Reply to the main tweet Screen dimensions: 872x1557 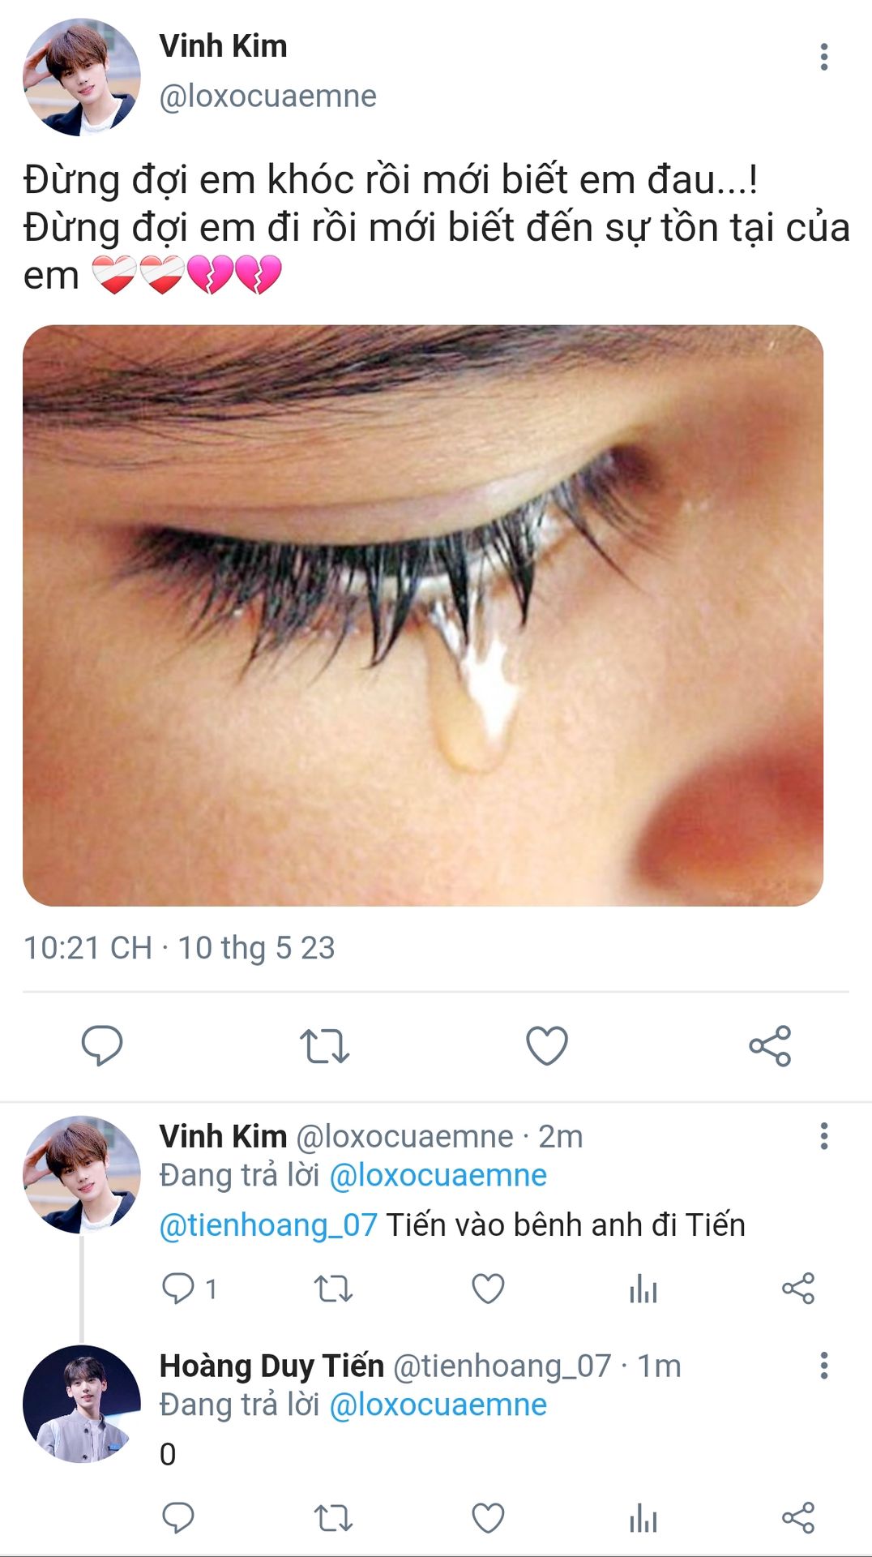pyautogui.click(x=102, y=1044)
